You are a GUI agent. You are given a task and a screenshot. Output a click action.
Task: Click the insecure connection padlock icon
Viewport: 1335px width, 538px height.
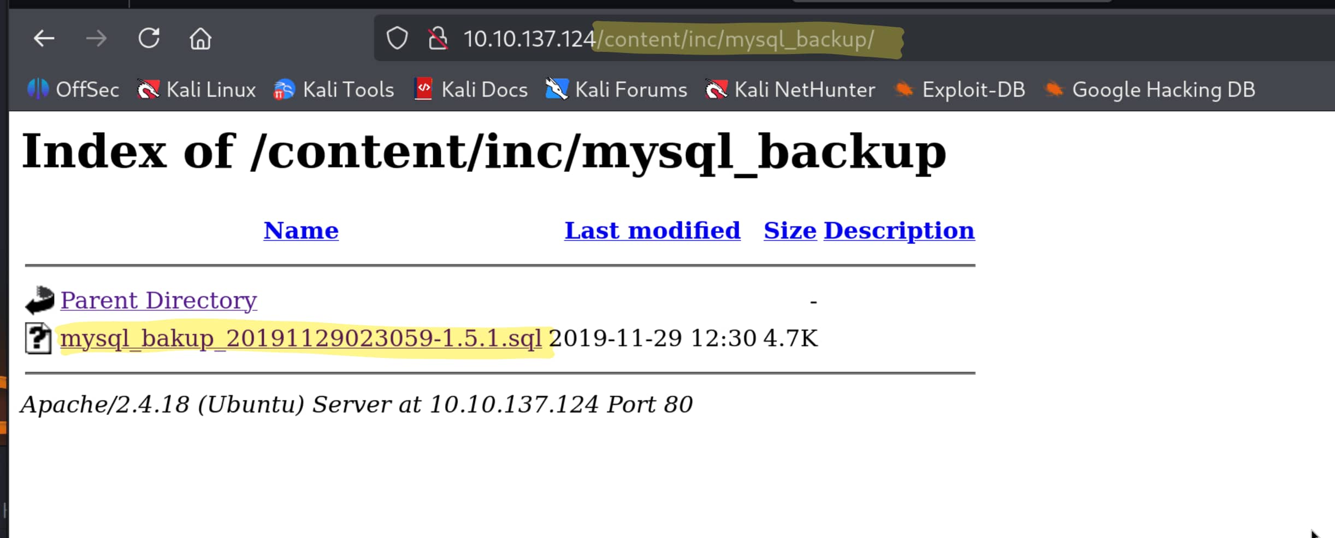[438, 39]
